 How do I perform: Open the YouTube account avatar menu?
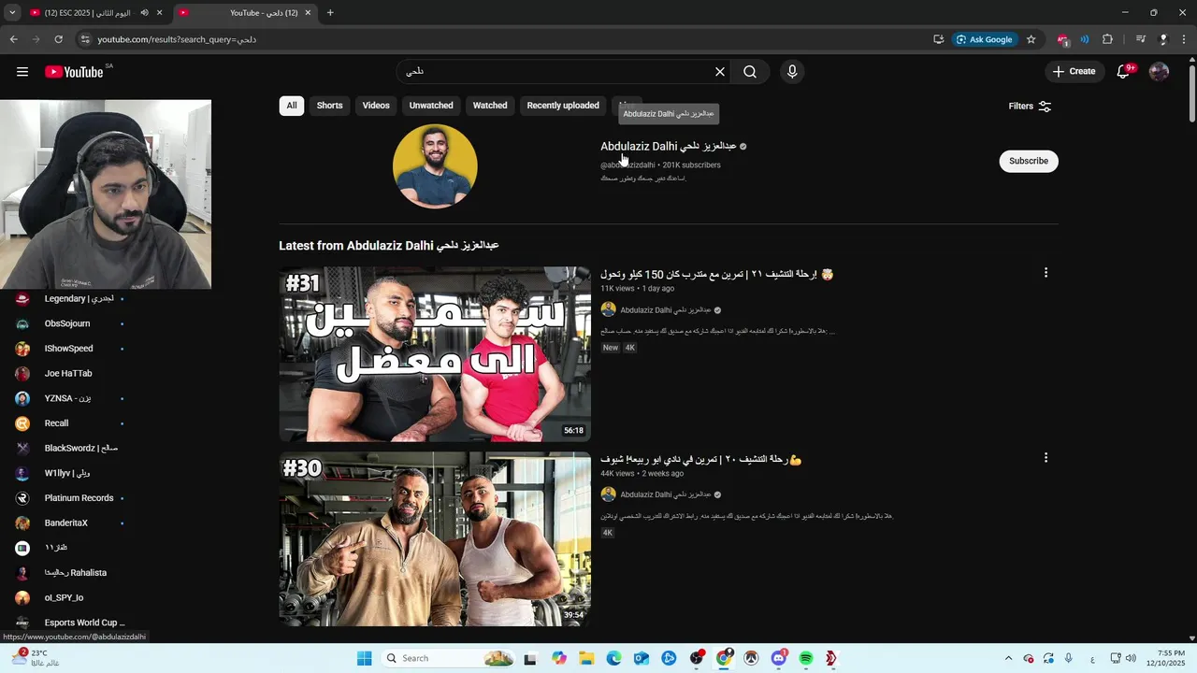coord(1159,72)
